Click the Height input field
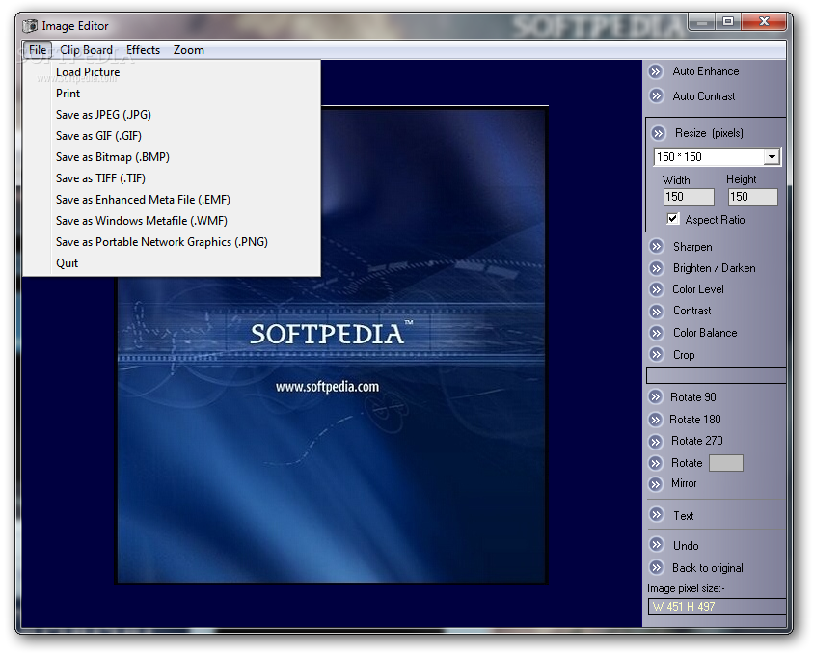Viewport: 813px width, 654px height. pos(753,197)
